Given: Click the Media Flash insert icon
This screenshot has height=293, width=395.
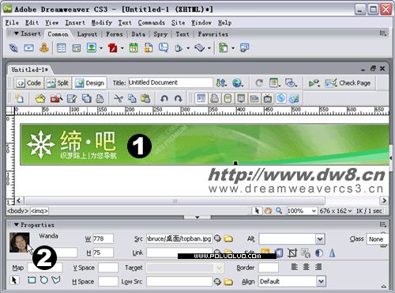Looking at the screenshot, I should click(113, 48).
